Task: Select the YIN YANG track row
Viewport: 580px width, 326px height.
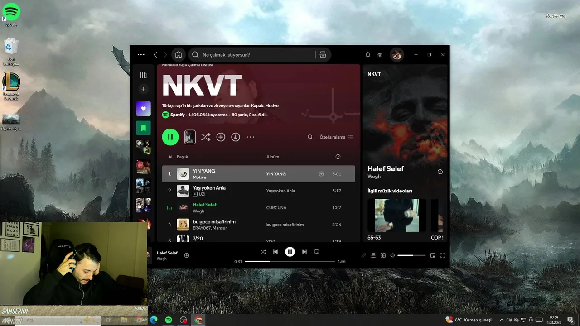Action: [x=258, y=174]
